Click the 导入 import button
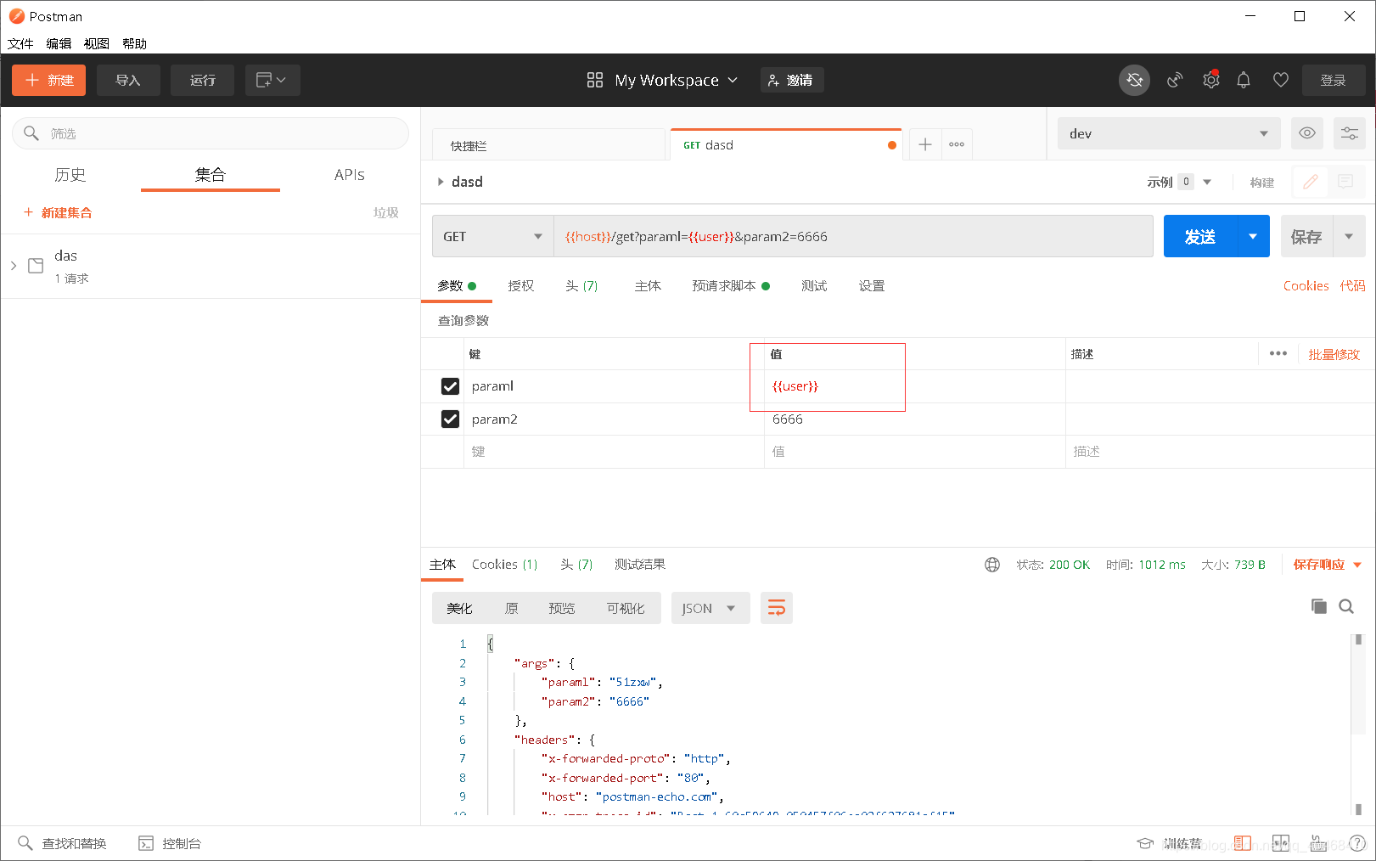This screenshot has width=1376, height=861. coord(128,80)
